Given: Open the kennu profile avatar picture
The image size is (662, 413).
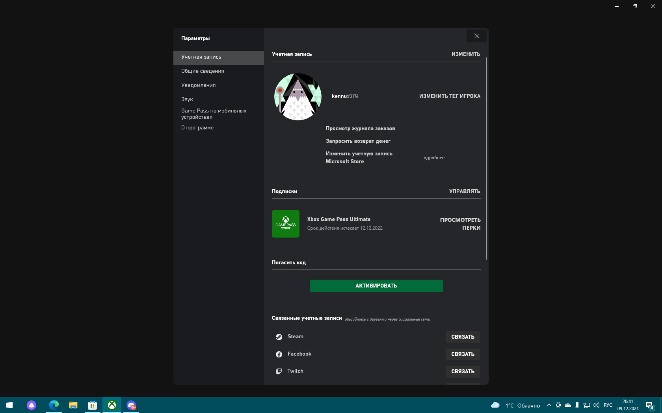Looking at the screenshot, I should 298,96.
